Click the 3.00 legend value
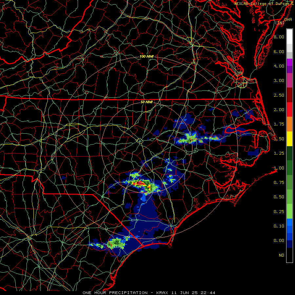Viewport: 295px width, 295px height. click(279, 81)
